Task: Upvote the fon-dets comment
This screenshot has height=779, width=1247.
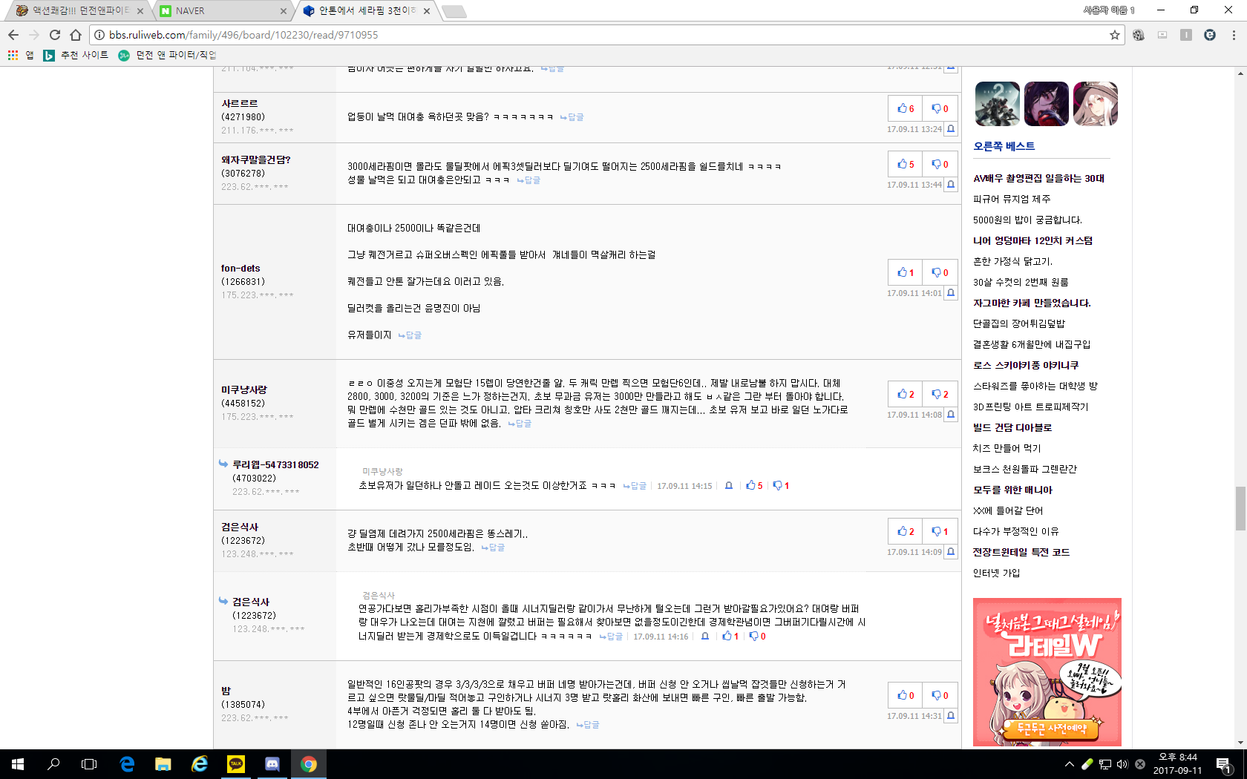Action: (905, 272)
